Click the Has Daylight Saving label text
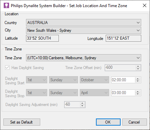Image resolution: width=150 pixels, height=130 pixels. [x=28, y=68]
